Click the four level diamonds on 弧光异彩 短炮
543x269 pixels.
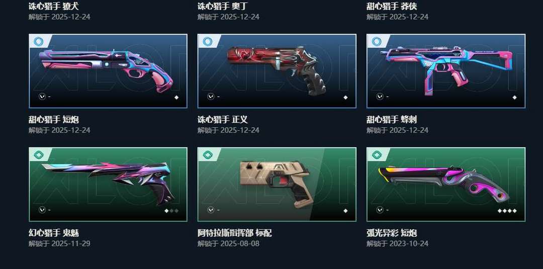(x=507, y=211)
